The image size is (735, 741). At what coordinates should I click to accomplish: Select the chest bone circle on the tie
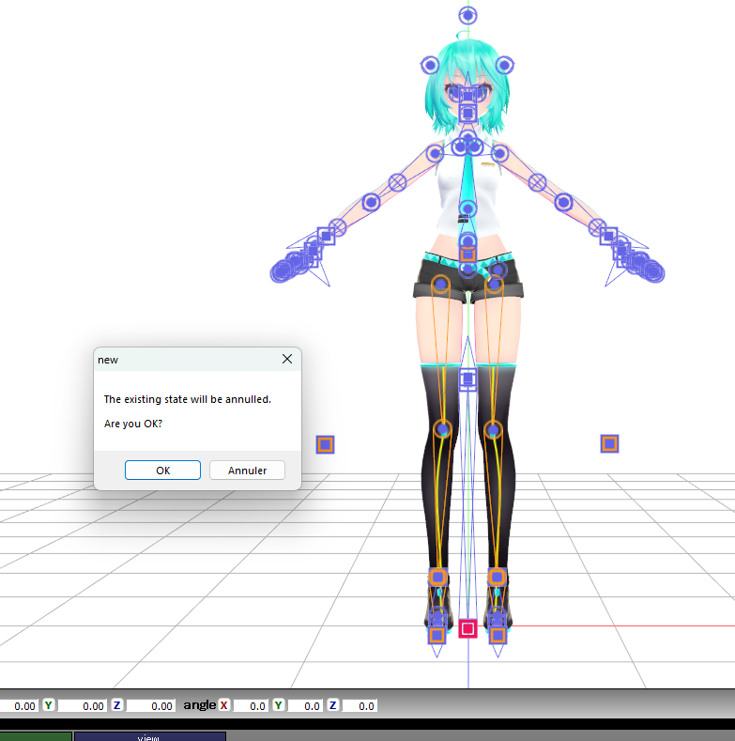click(467, 208)
